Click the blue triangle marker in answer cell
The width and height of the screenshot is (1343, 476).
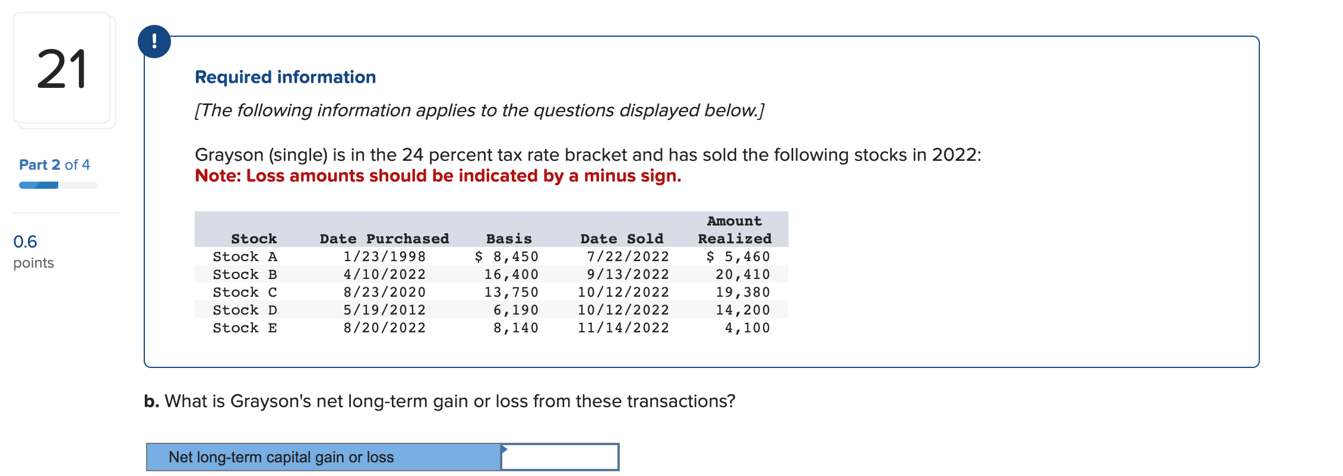coord(504,449)
